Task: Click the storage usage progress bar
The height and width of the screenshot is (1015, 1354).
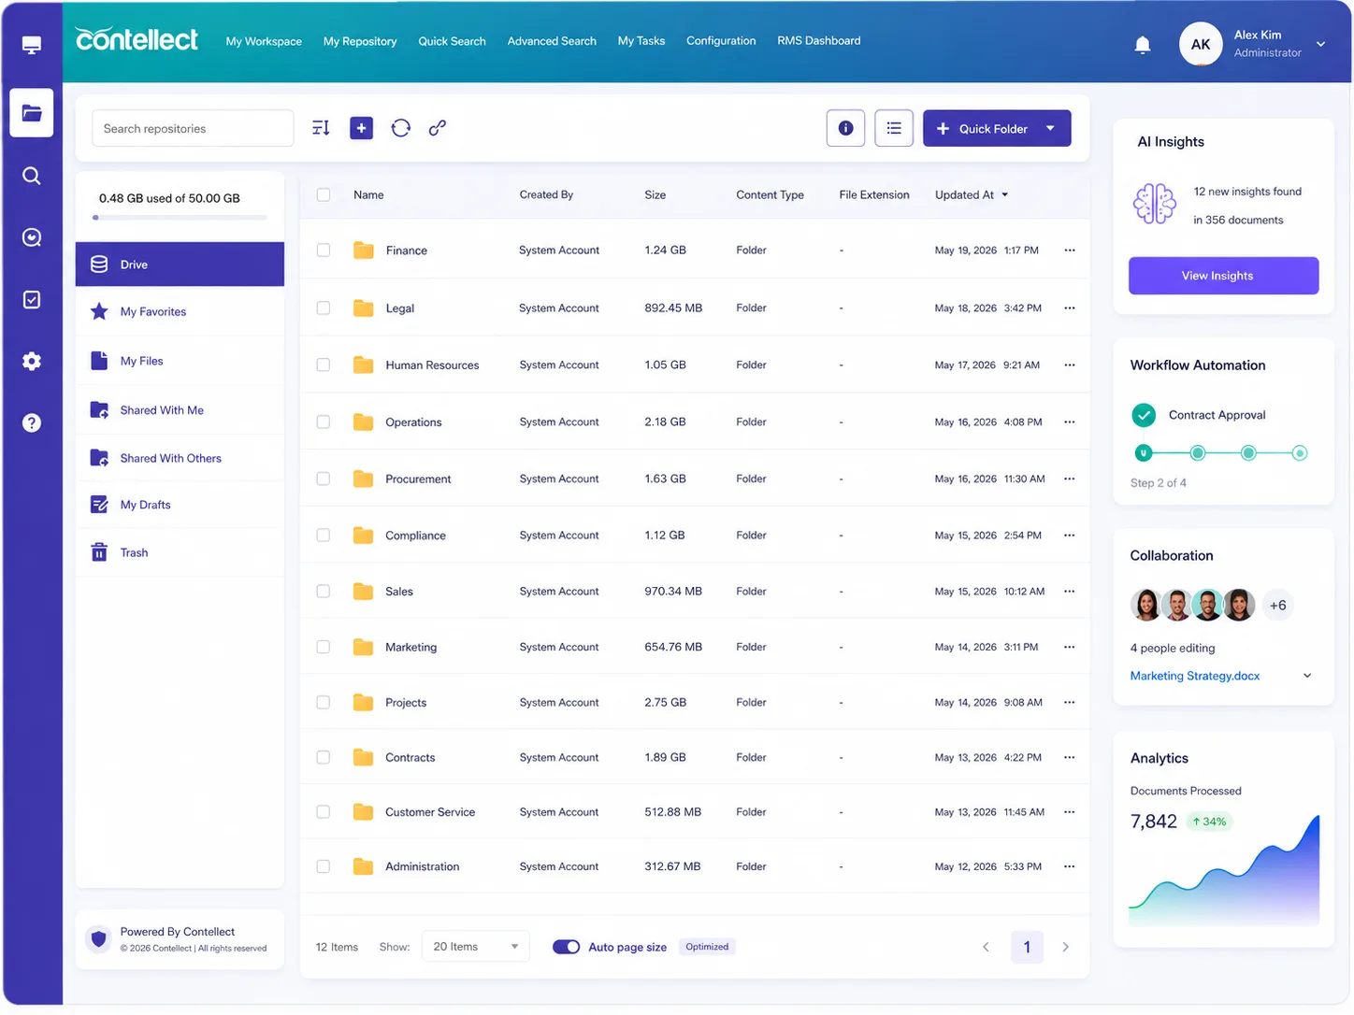Action: 180,218
